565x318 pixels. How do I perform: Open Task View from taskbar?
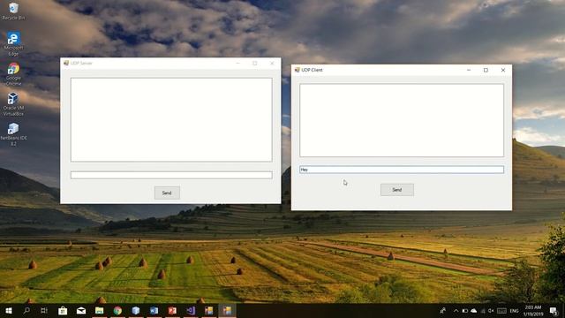[44, 310]
